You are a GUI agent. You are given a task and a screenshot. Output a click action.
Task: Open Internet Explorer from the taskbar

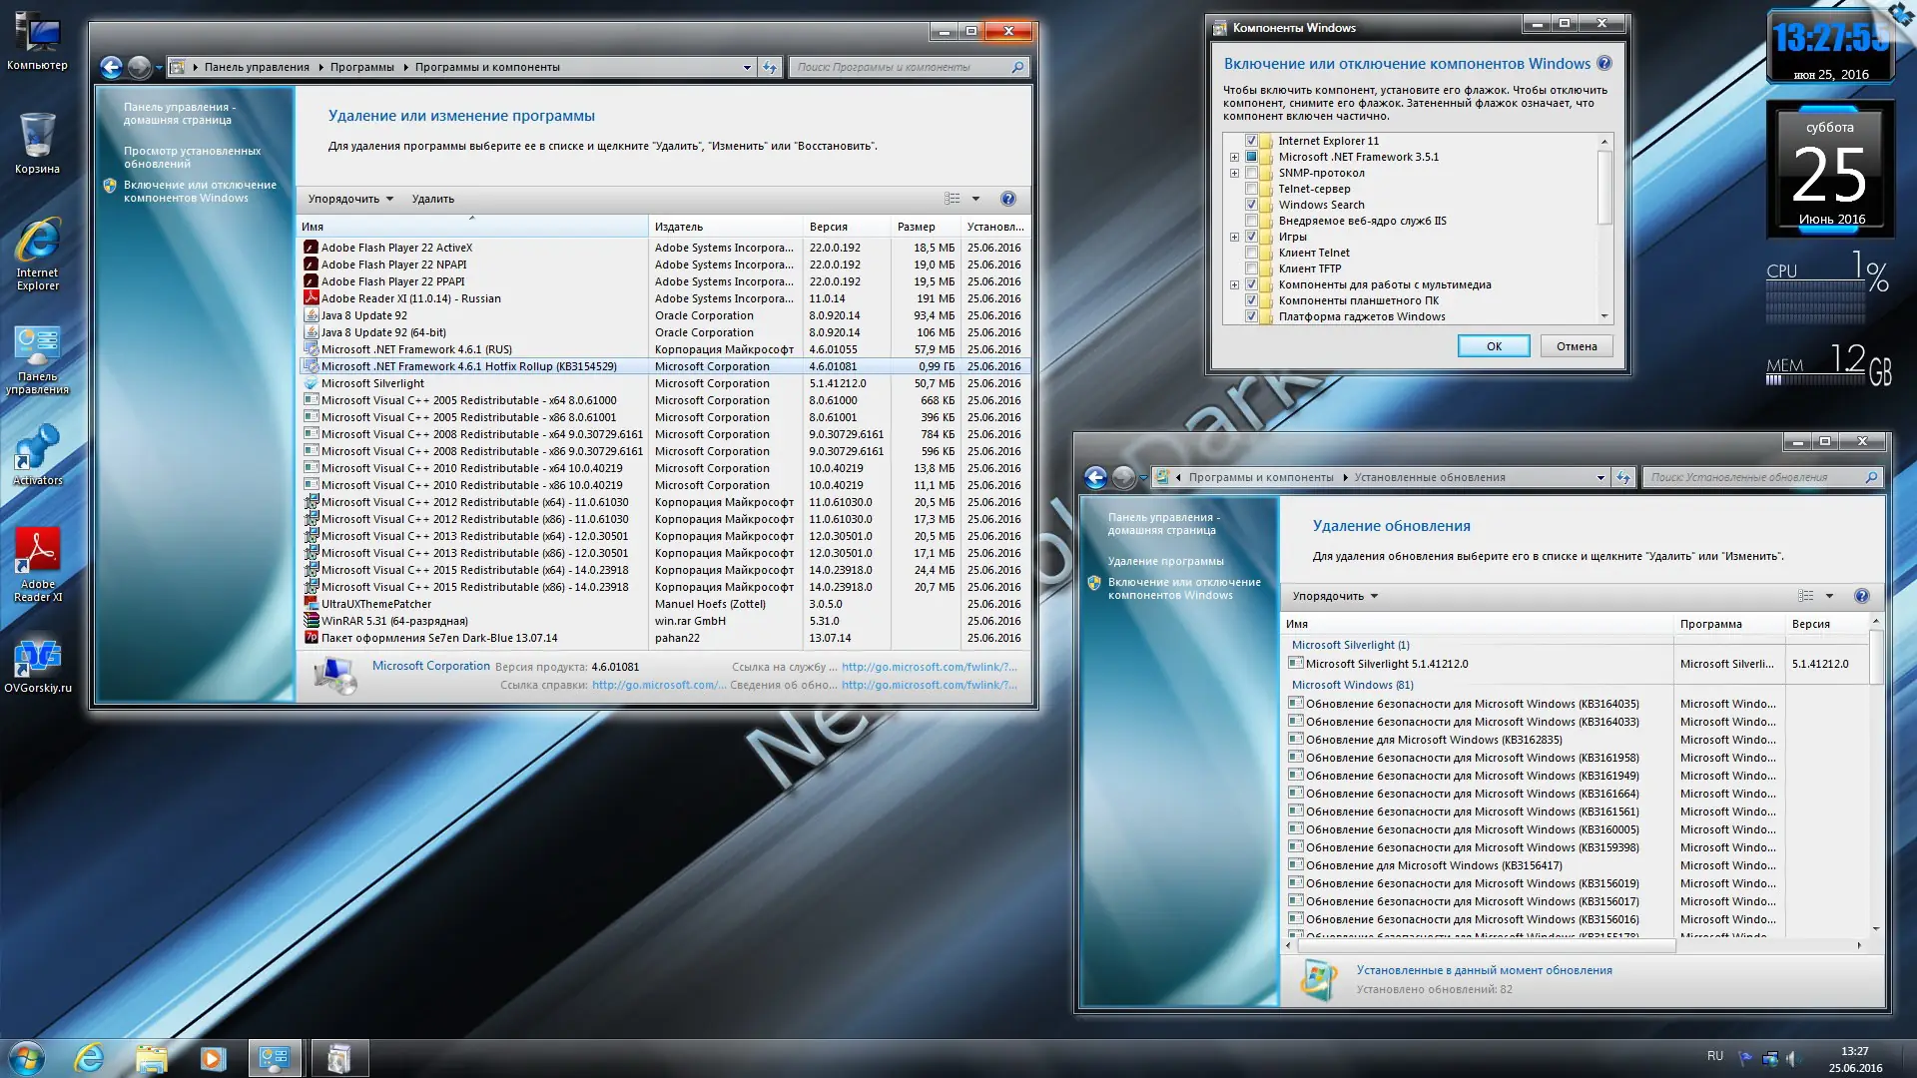[x=90, y=1058]
